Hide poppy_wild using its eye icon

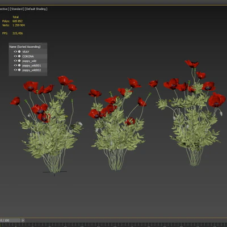[x=15, y=61]
